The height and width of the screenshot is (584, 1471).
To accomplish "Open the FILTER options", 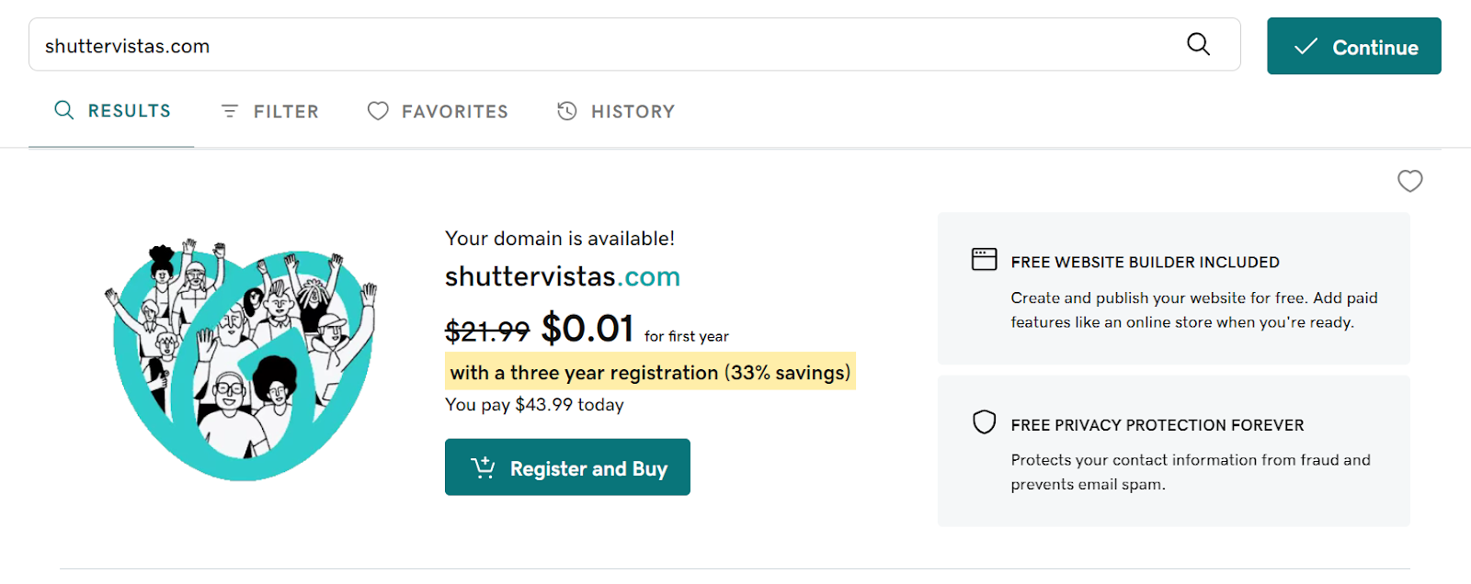I will pyautogui.click(x=269, y=111).
